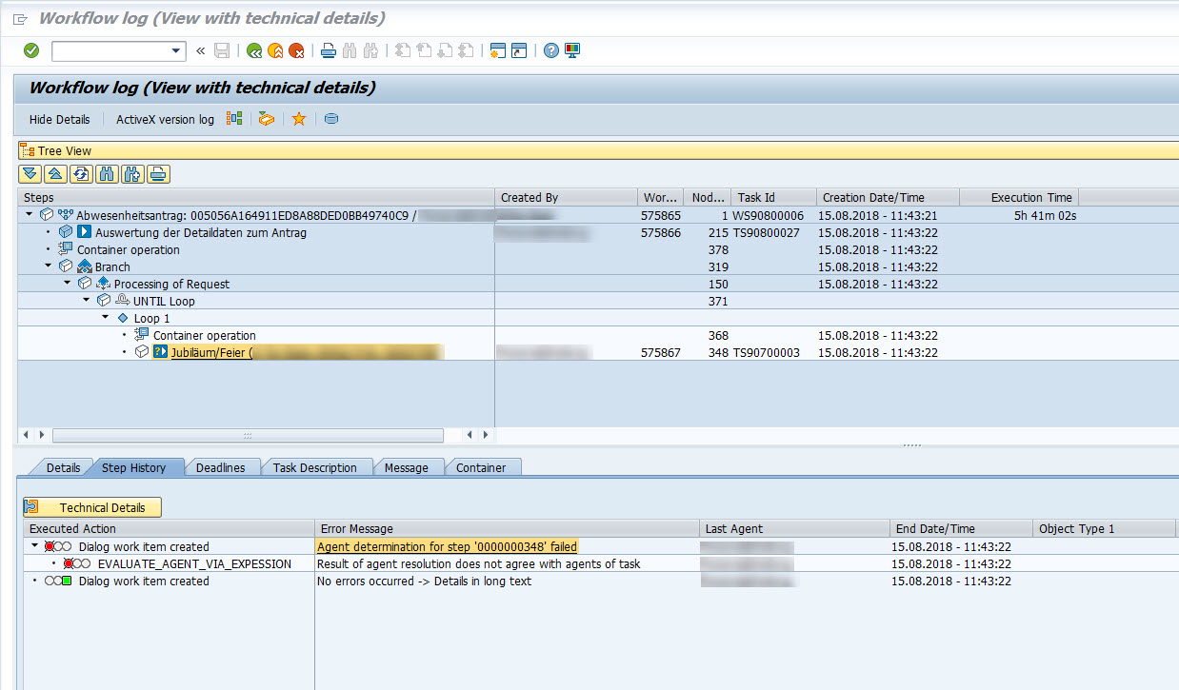
Task: Click the tree Find Next button
Action: coord(133,173)
